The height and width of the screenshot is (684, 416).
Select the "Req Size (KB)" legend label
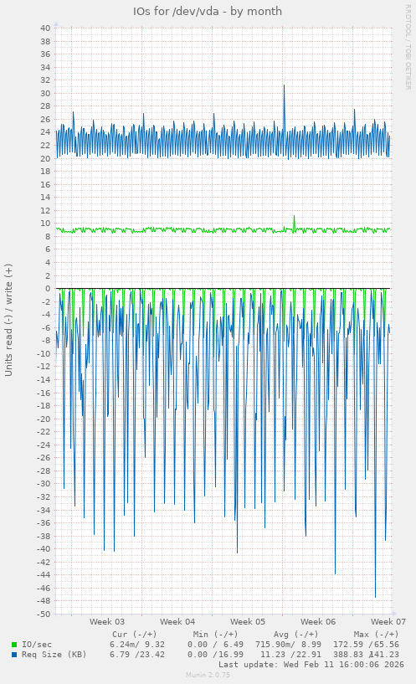click(54, 655)
